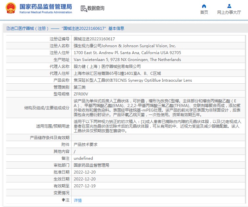
Task: Select Van Swietenlaan 5 production address
Action: tap(127, 60)
